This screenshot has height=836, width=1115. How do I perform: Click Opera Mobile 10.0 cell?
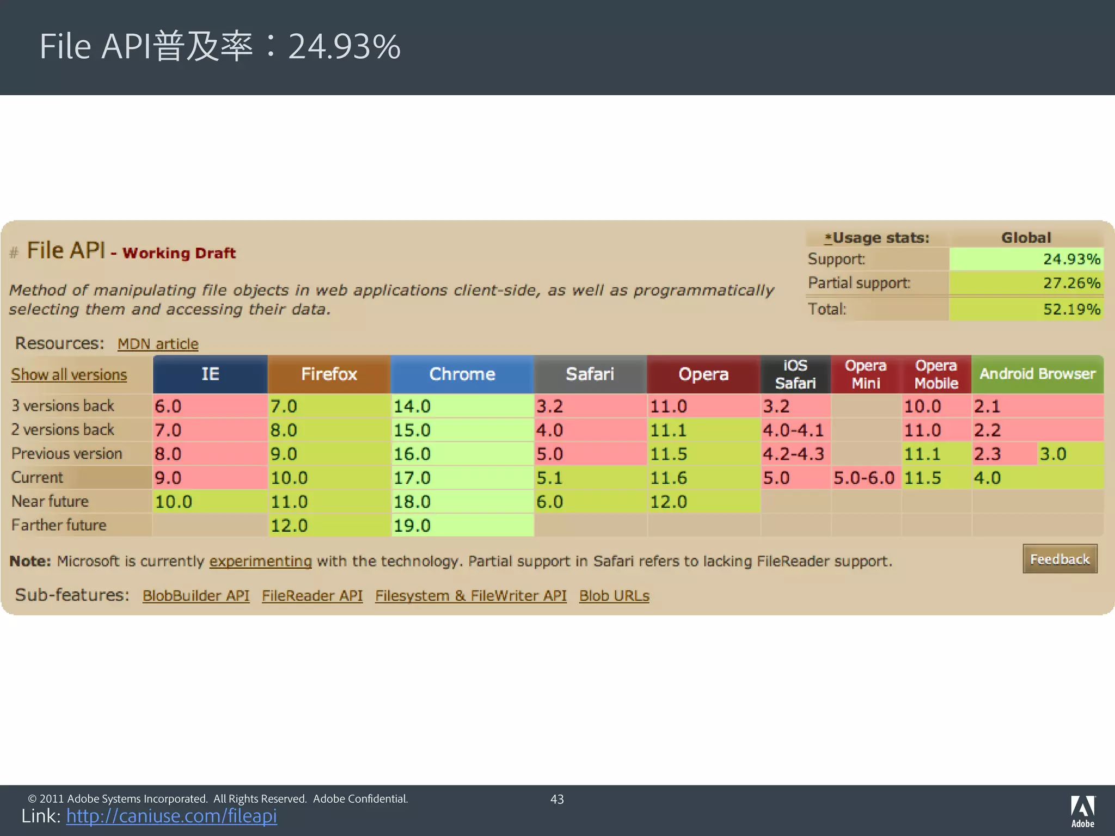(x=936, y=406)
